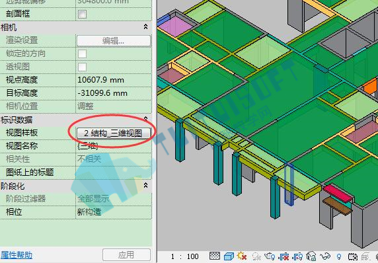Click the 阶段过滤器 value 全部显示
378x263 pixels.
pyautogui.click(x=93, y=199)
